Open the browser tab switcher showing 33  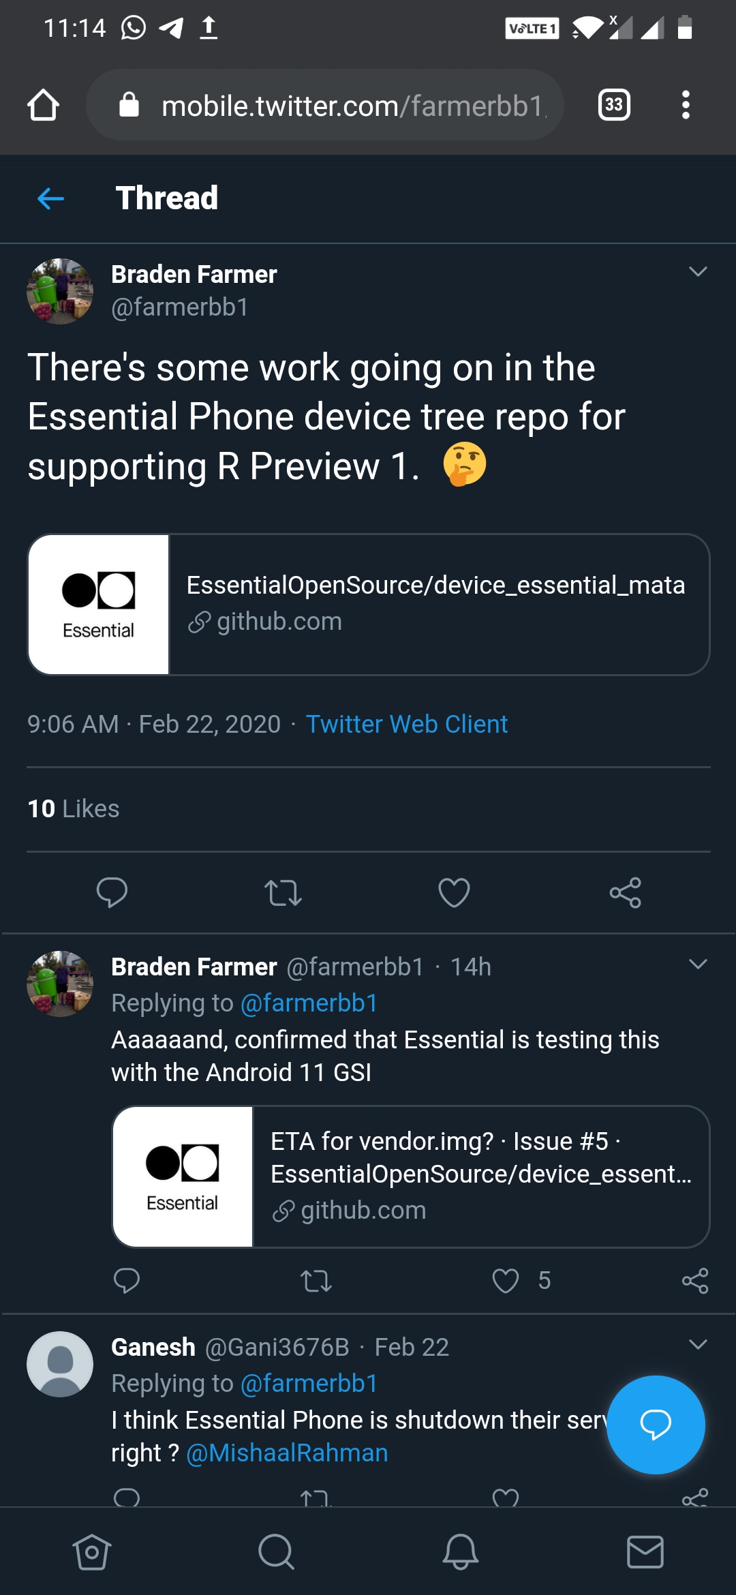point(613,105)
